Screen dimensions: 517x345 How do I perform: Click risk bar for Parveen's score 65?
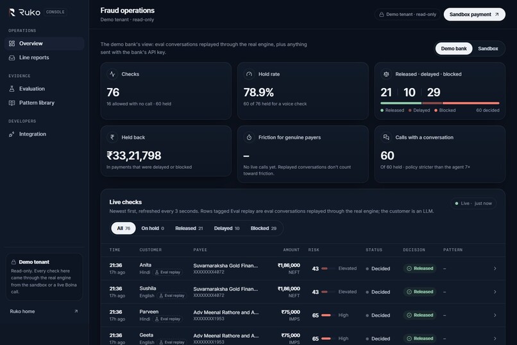tap(328, 315)
